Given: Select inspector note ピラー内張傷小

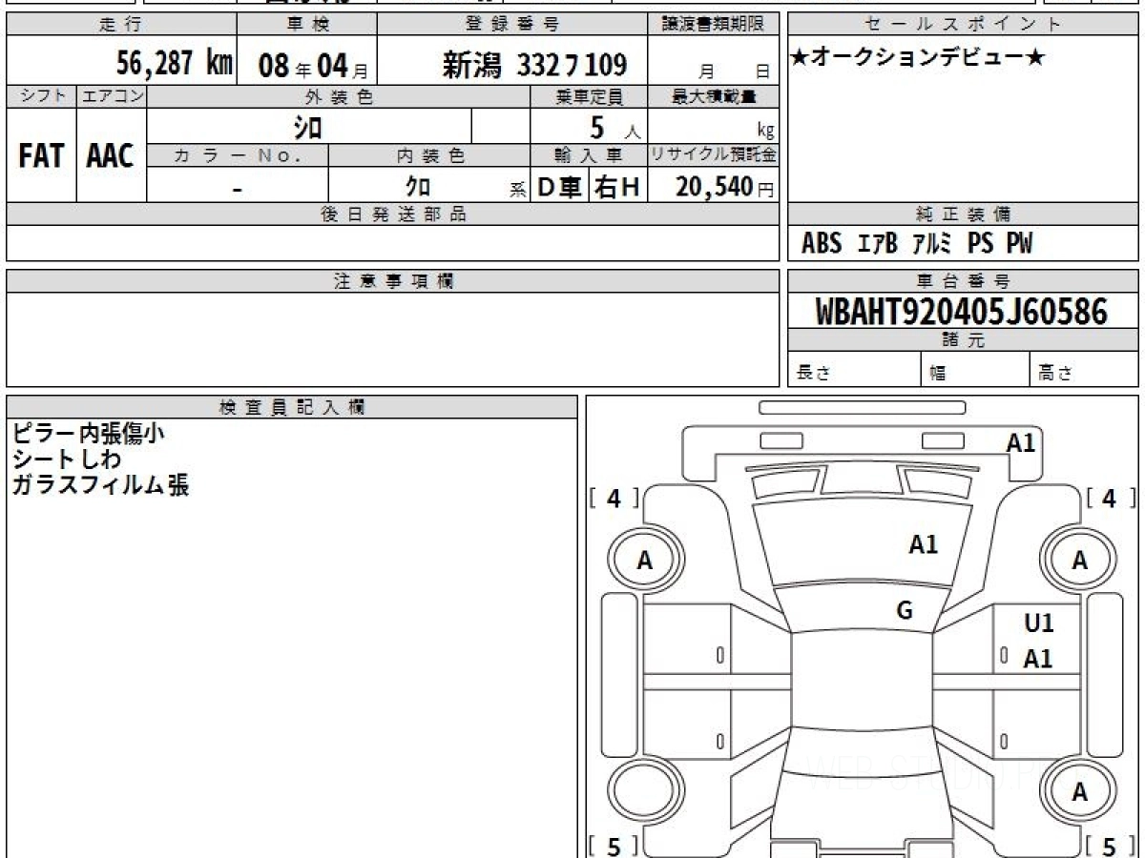Looking at the screenshot, I should (89, 434).
